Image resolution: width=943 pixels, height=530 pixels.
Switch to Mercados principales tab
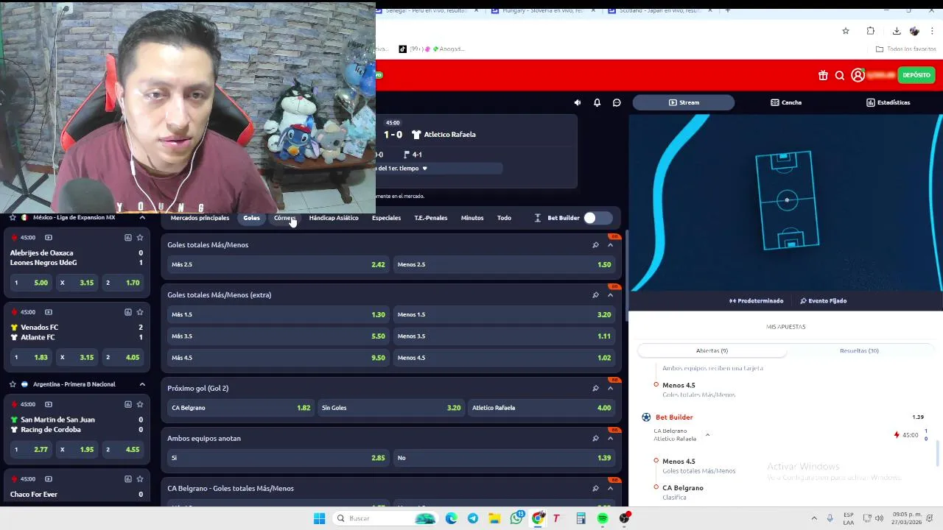[x=200, y=218]
